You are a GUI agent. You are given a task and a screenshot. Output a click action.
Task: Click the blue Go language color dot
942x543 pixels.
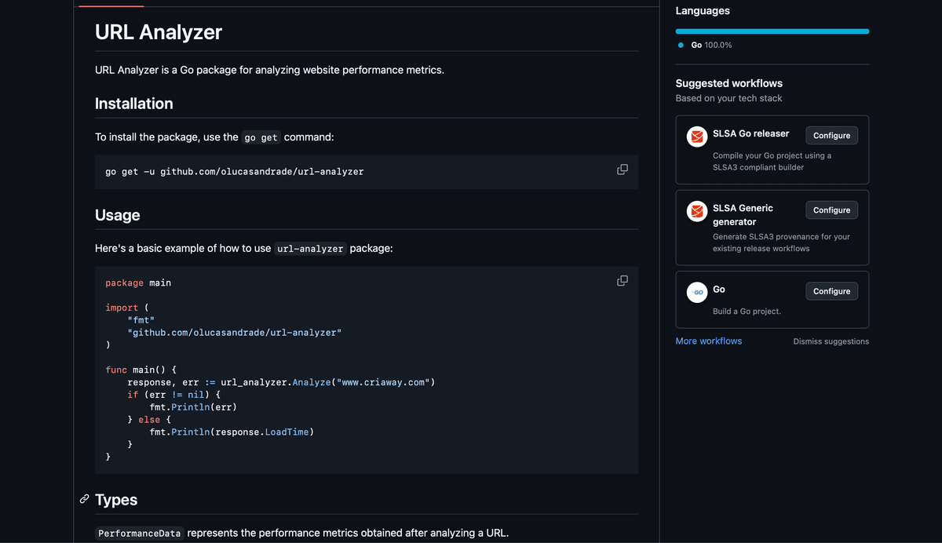pos(680,45)
